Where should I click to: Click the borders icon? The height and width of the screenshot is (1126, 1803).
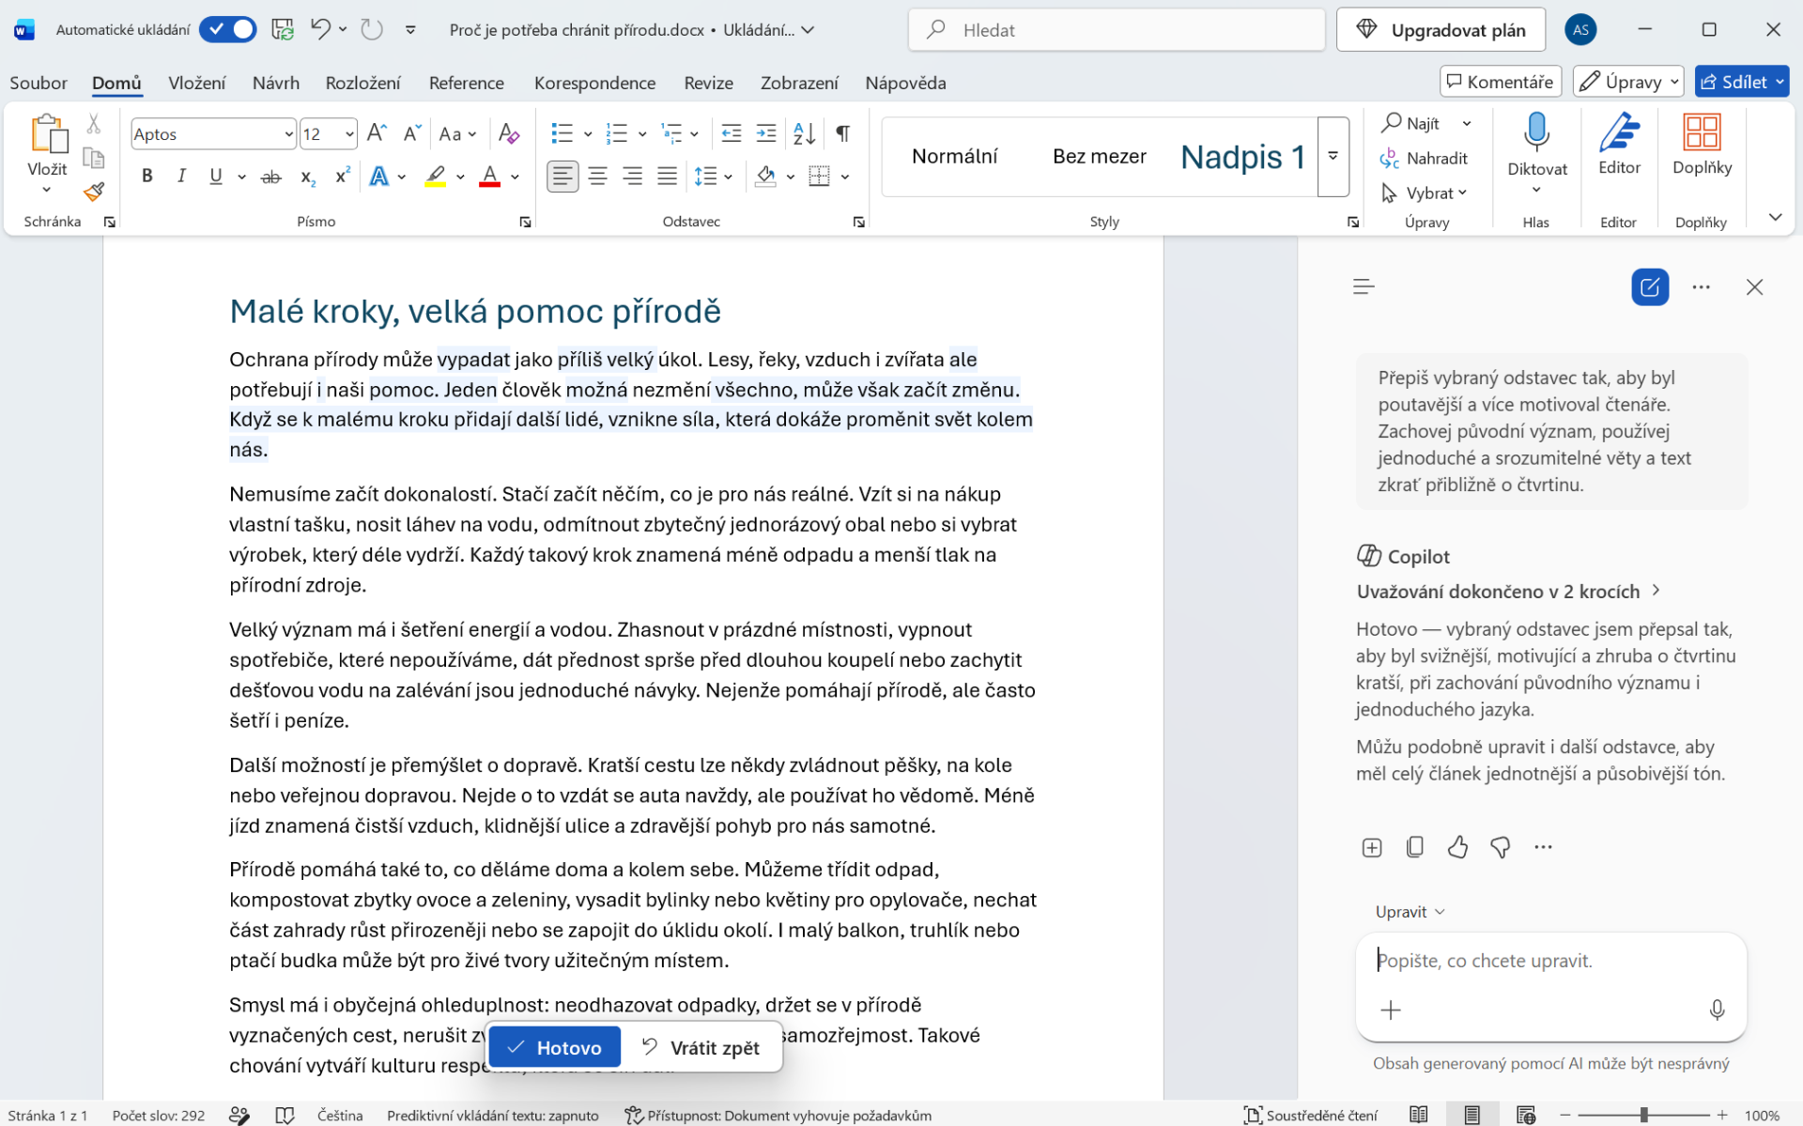819,176
